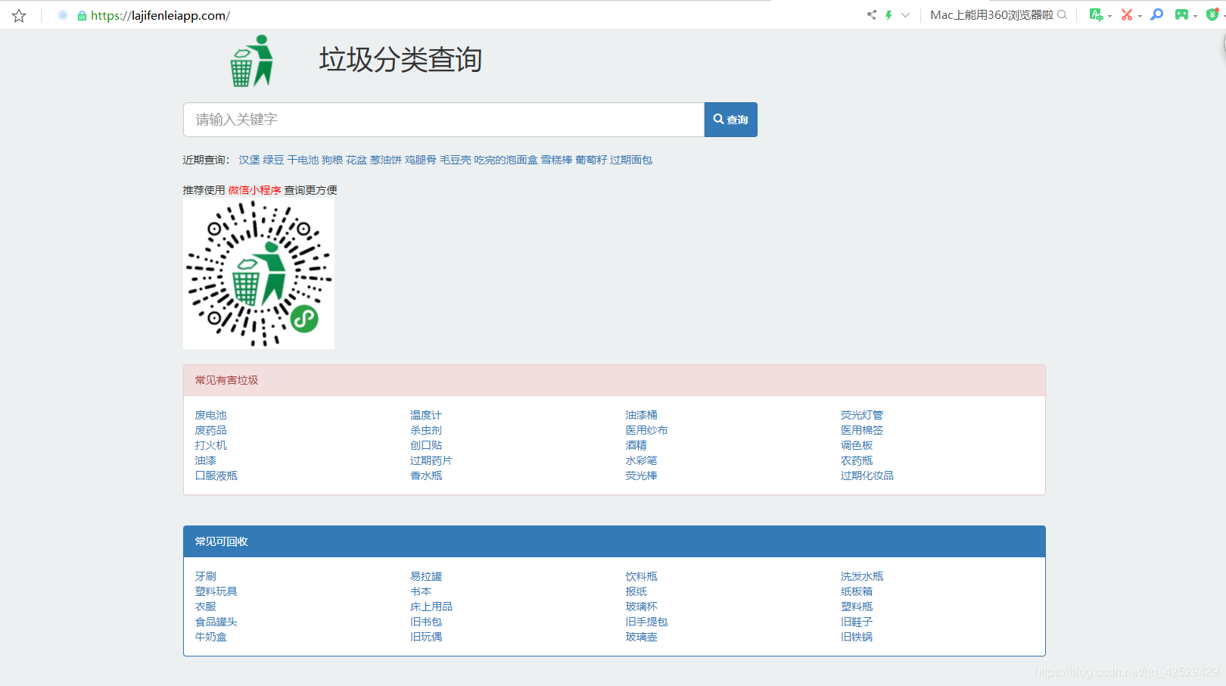The width and height of the screenshot is (1226, 686).
Task: Focus the keyword search input field
Action: click(x=443, y=120)
